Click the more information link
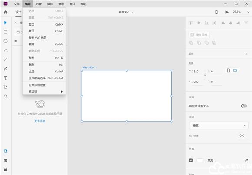 click(40, 121)
